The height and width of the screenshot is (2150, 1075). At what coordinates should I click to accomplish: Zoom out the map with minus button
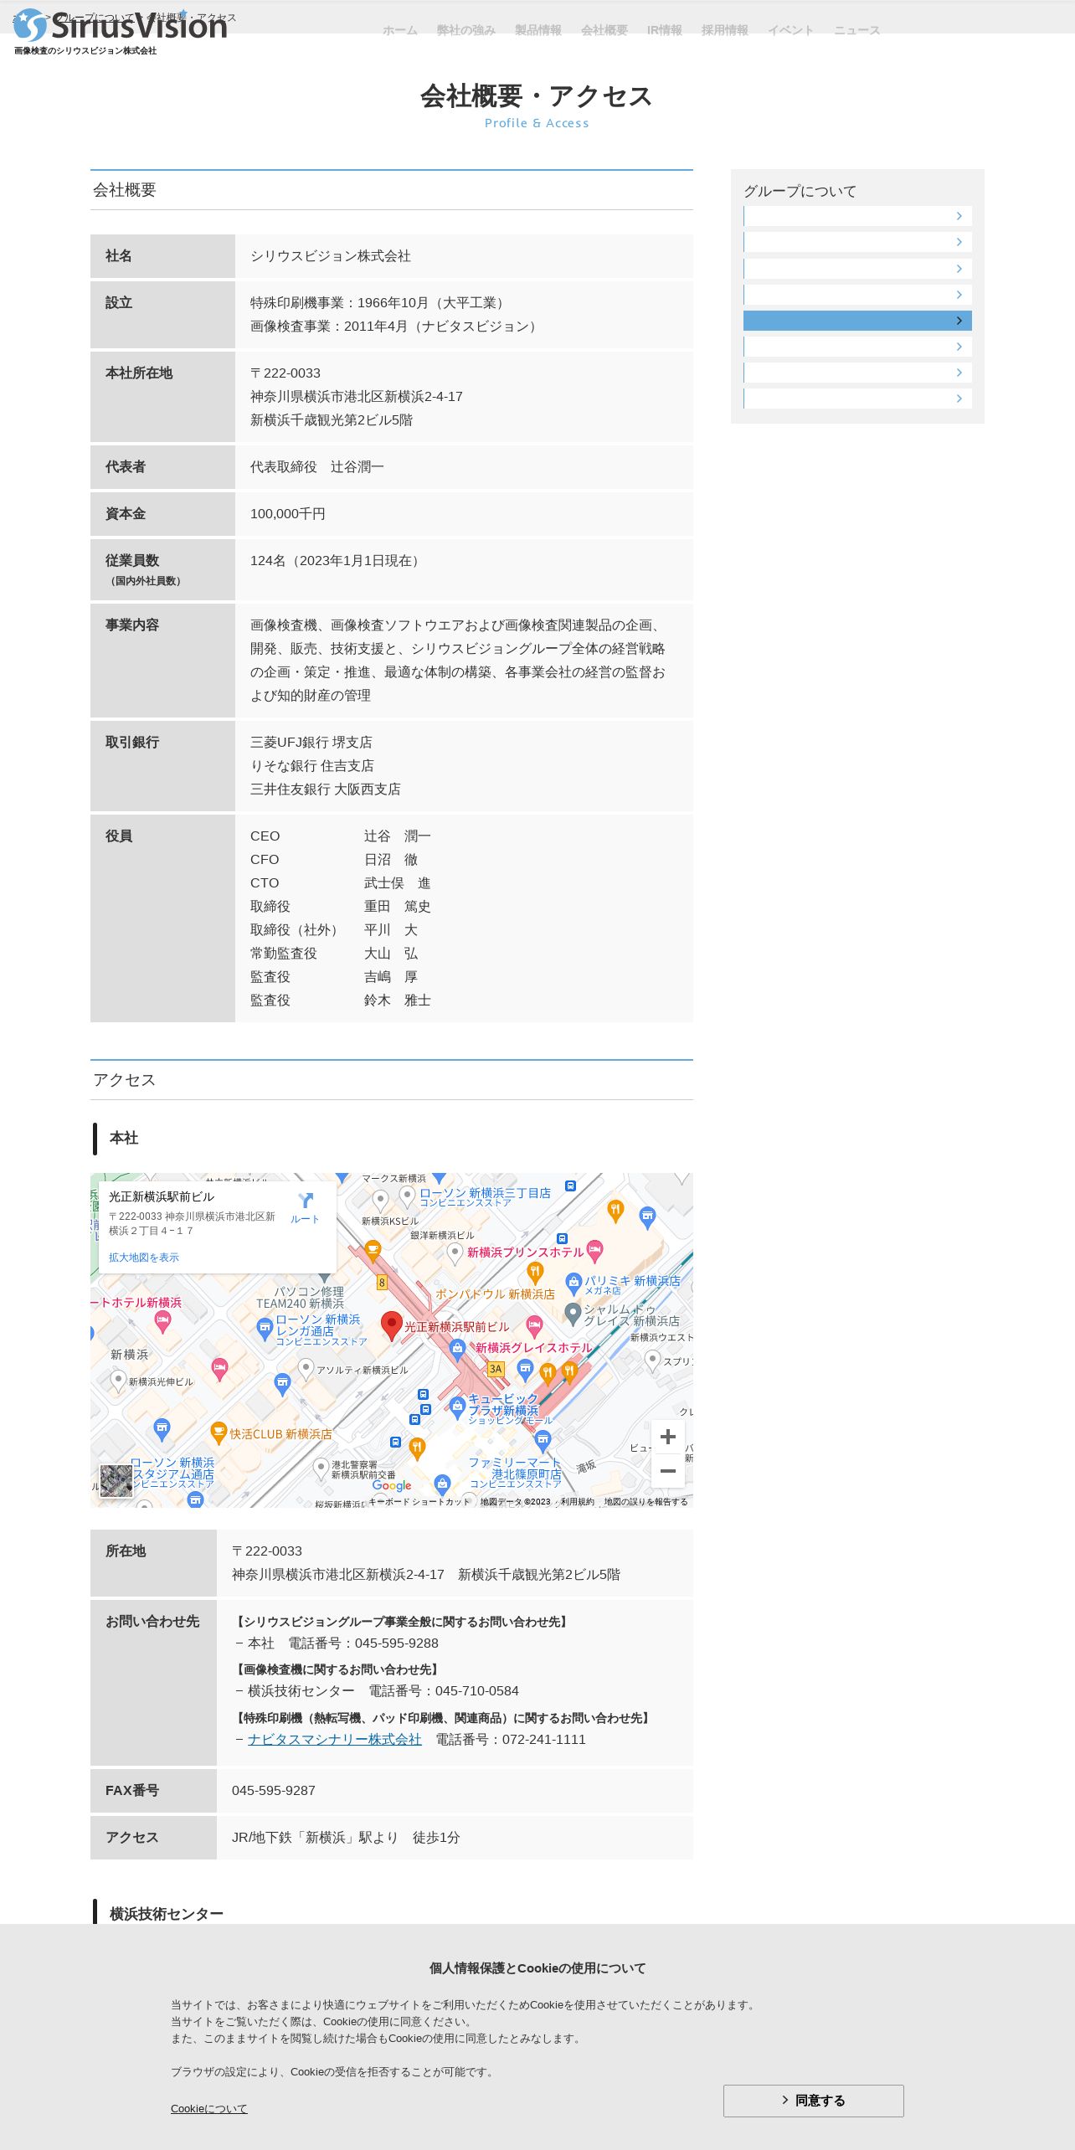click(668, 1470)
